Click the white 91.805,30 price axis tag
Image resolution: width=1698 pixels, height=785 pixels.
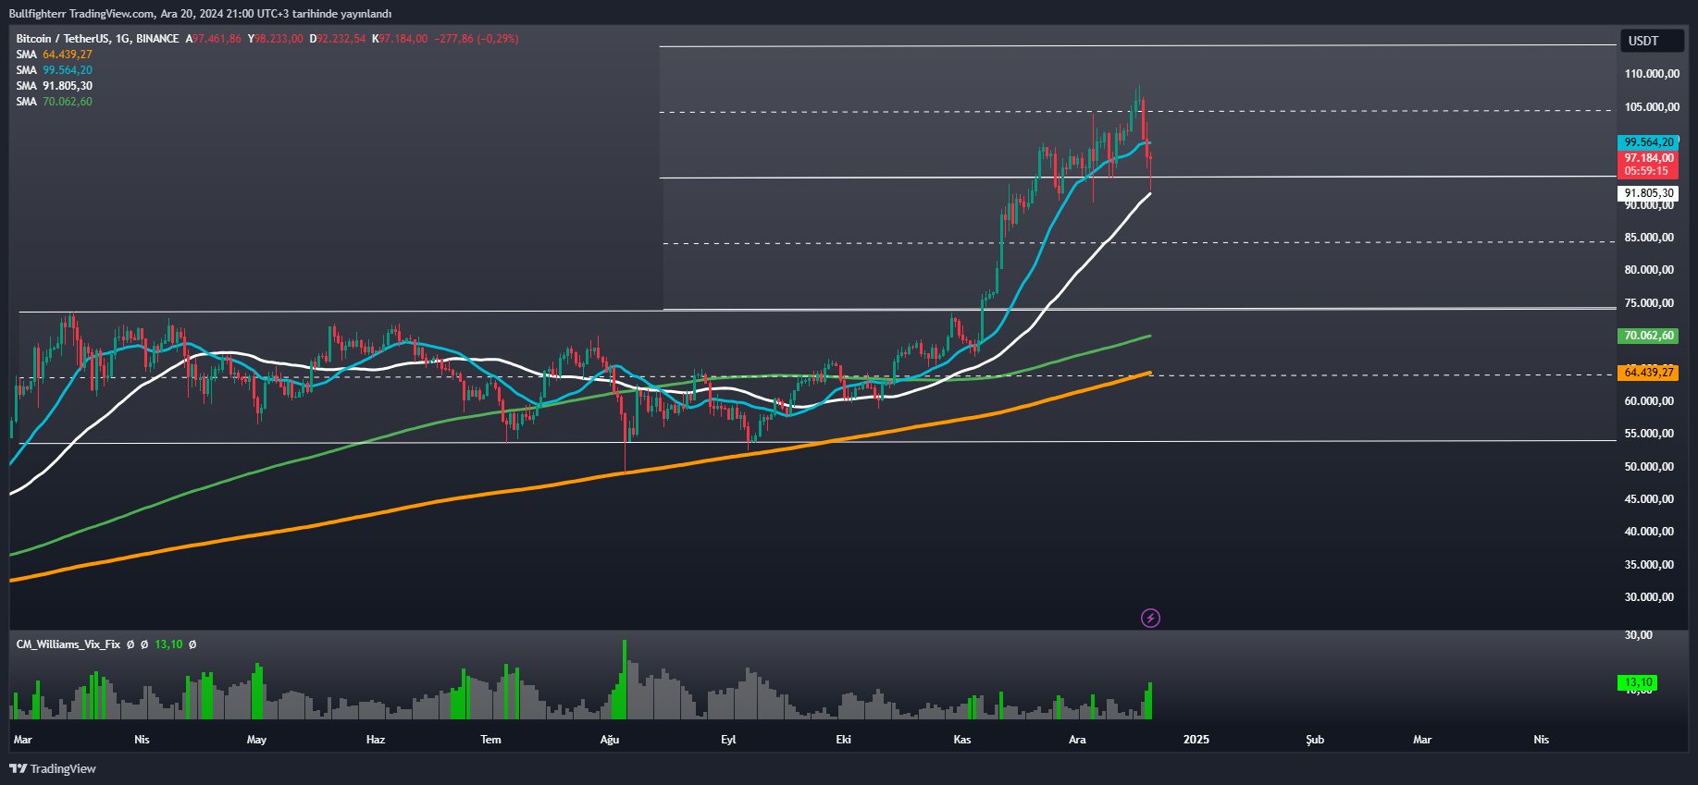coord(1648,193)
